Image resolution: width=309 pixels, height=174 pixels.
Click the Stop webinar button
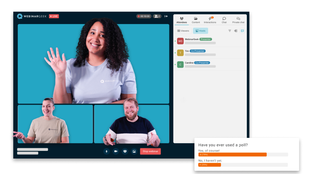(150, 151)
